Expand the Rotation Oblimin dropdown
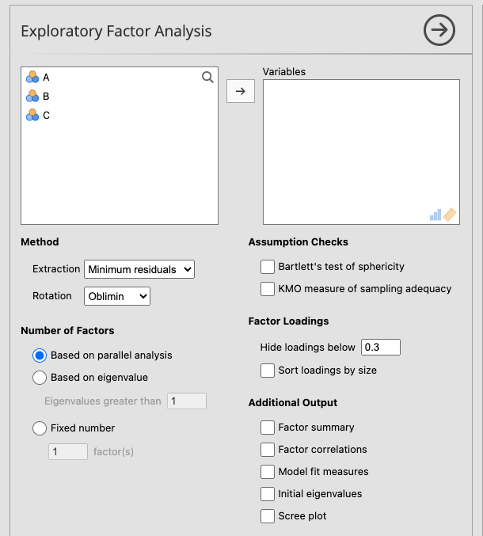The height and width of the screenshot is (536, 483). pyautogui.click(x=117, y=296)
